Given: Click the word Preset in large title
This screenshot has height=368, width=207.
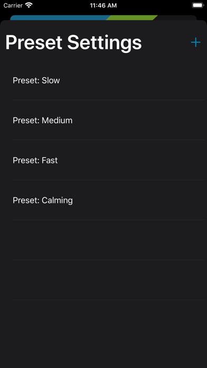Looking at the screenshot, I should point(34,42).
